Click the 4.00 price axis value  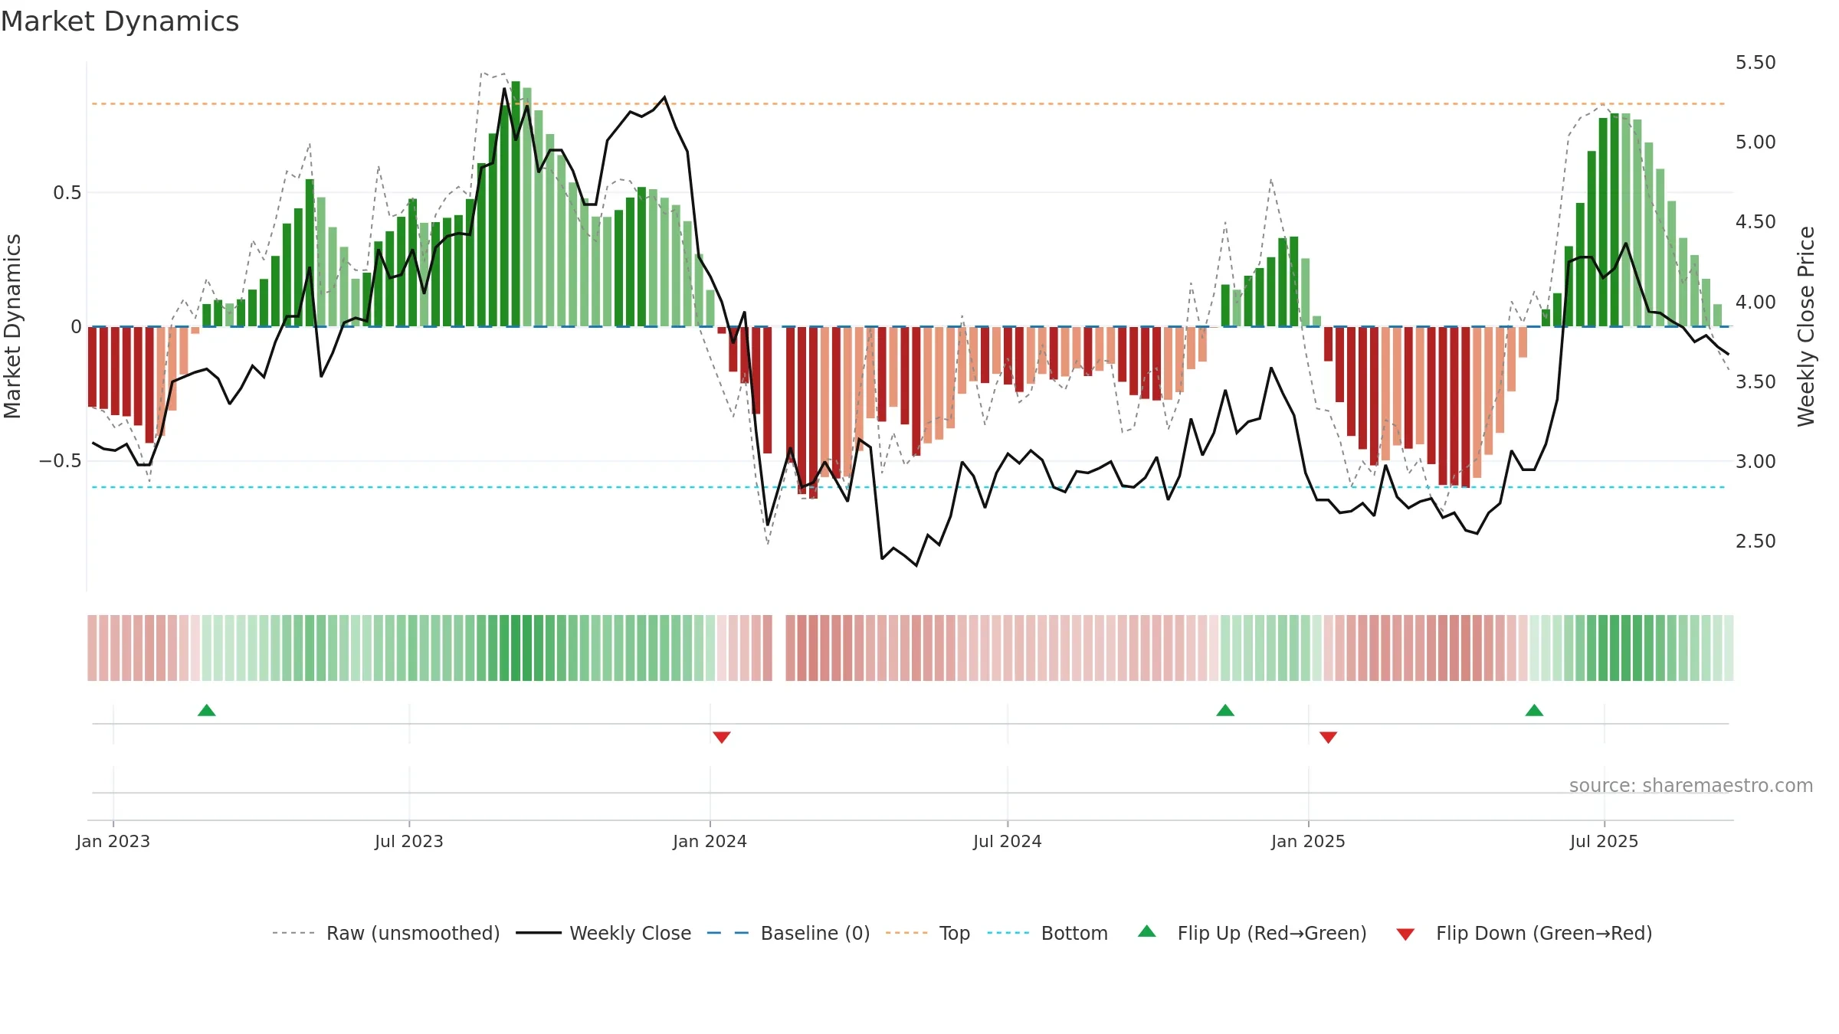pos(1755,302)
